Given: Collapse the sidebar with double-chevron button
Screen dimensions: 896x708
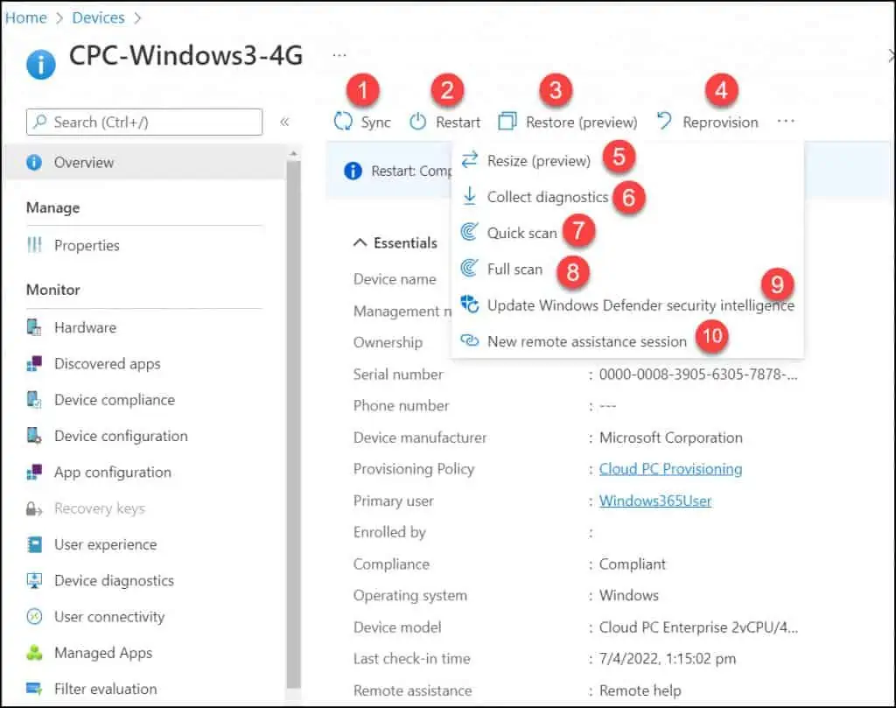Looking at the screenshot, I should [284, 121].
